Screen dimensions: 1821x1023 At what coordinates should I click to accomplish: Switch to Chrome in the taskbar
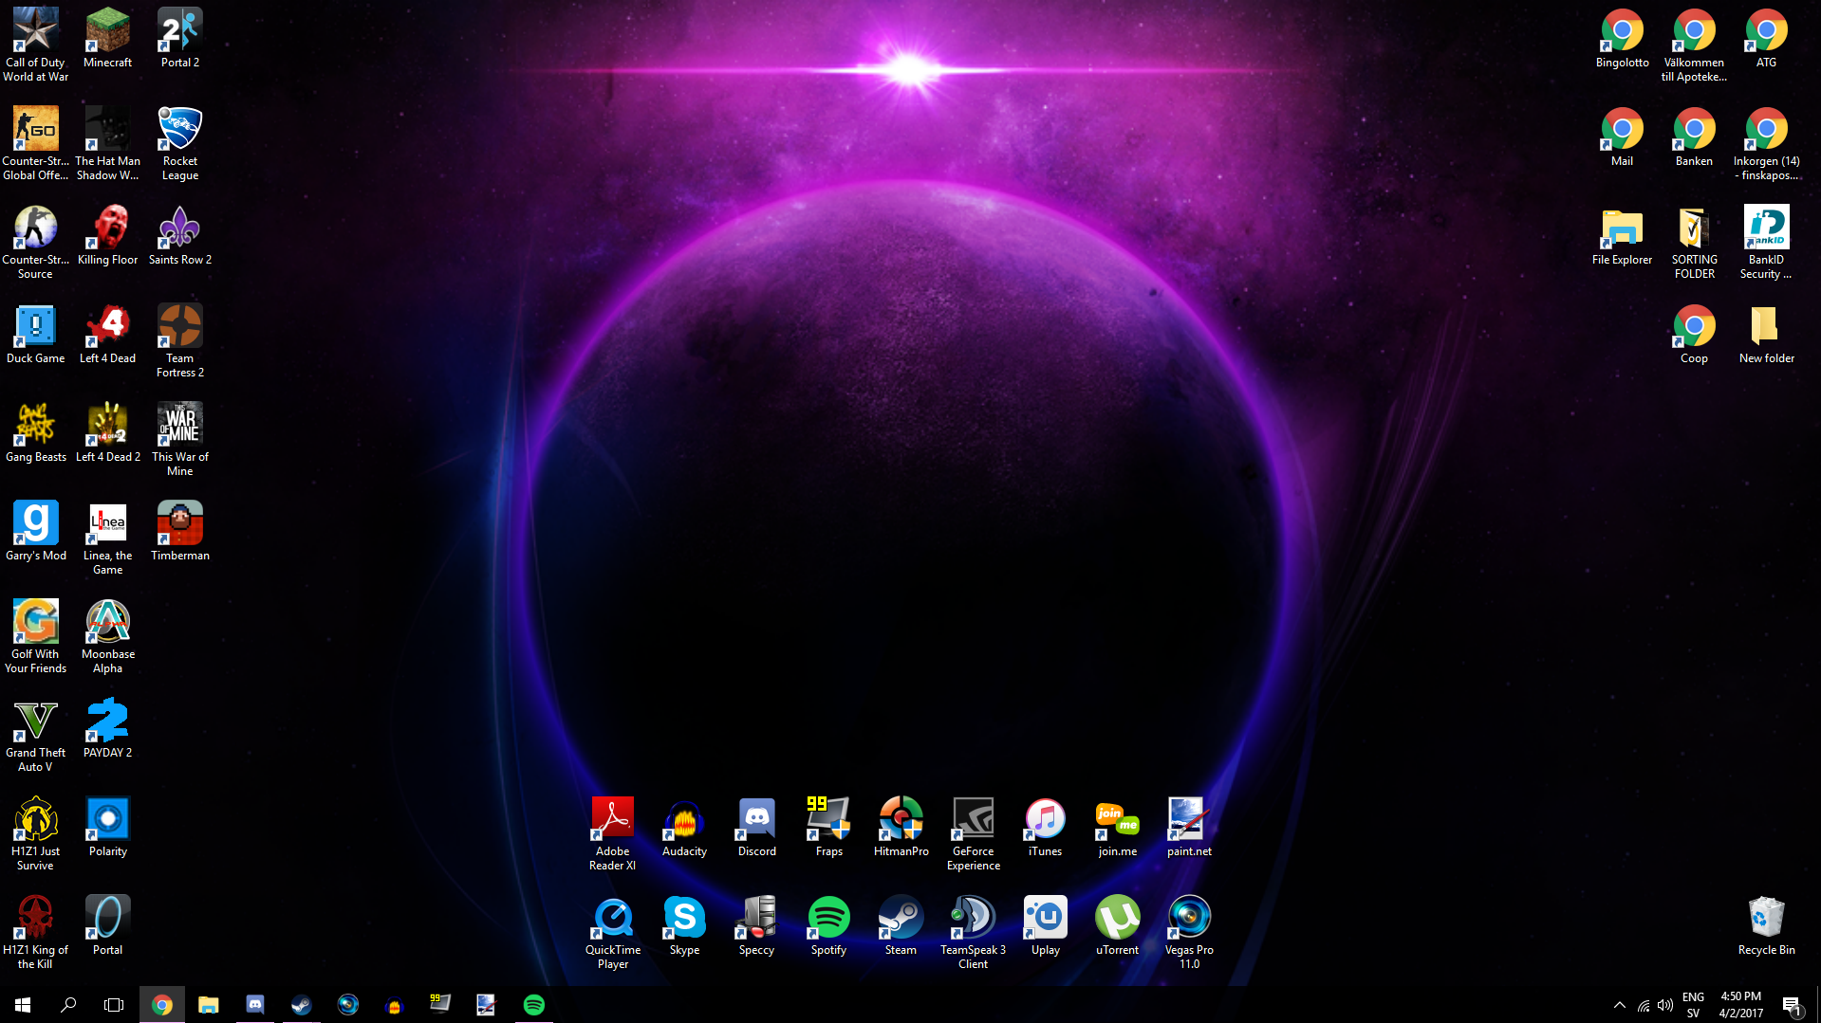(x=162, y=1005)
